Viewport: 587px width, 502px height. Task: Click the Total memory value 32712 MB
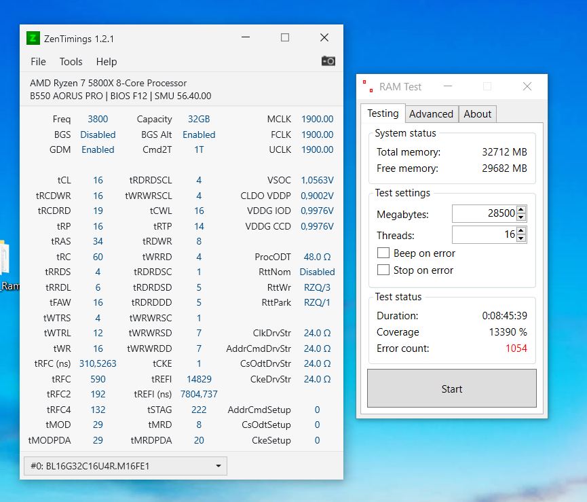click(504, 151)
